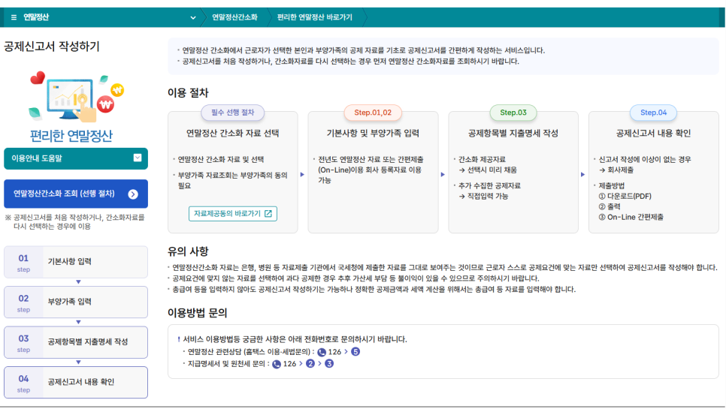This screenshot has width=726, height=409.
Task: Click 연말정산 간소화 자료 선택 heading
Action: (x=233, y=133)
